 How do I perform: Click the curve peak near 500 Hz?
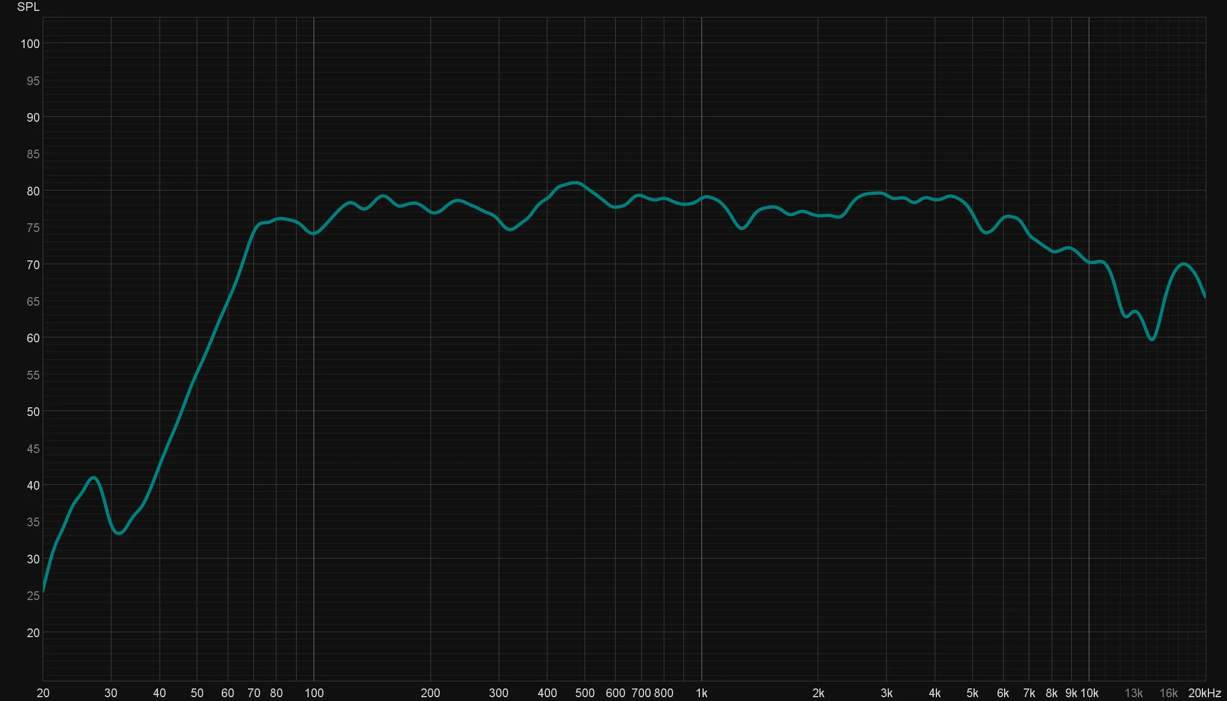(575, 182)
